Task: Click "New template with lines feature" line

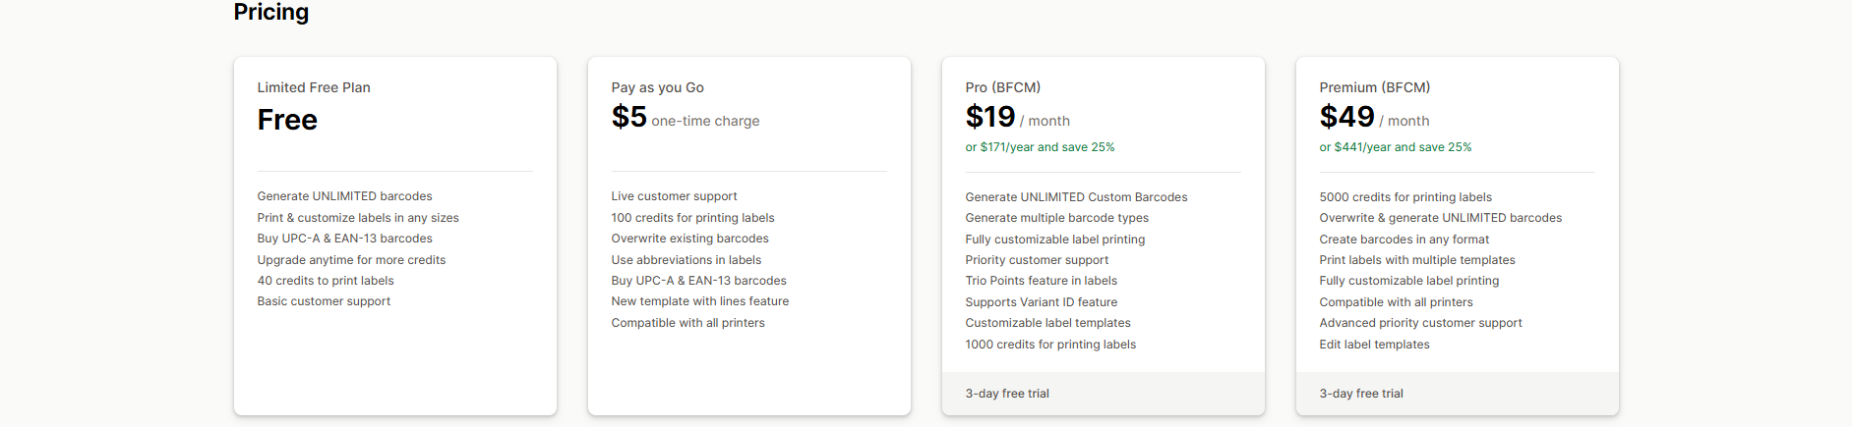Action: tap(699, 301)
